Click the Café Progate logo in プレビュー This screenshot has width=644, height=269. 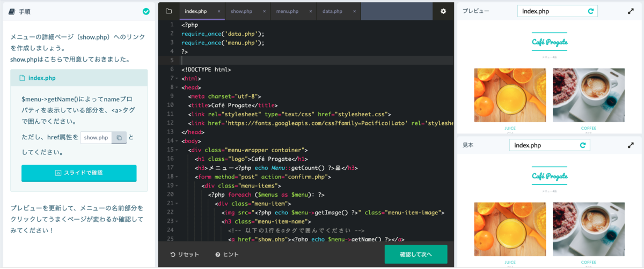coord(550,42)
